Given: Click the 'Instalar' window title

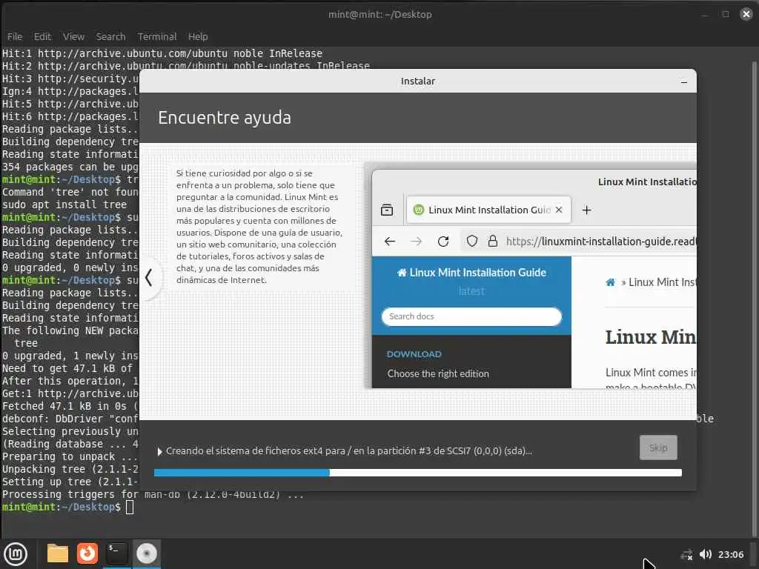Looking at the screenshot, I should click(x=418, y=81).
